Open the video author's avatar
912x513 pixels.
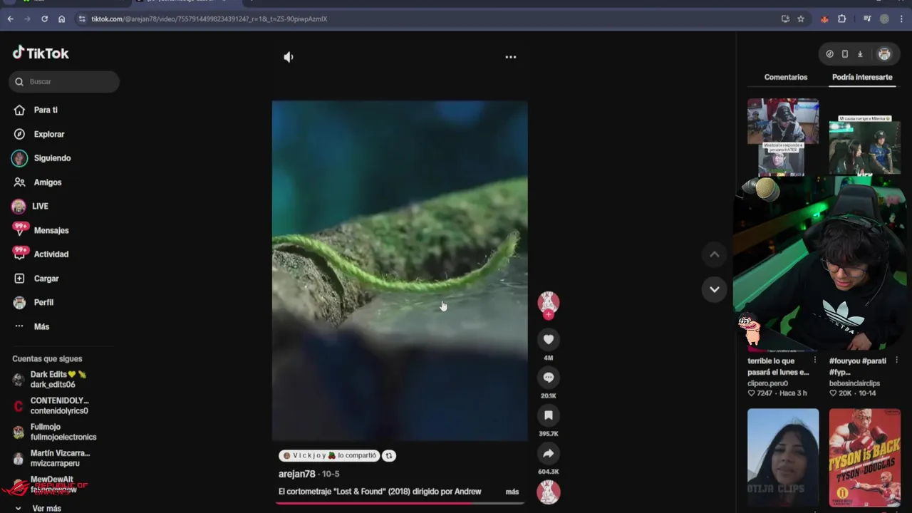[548, 301]
